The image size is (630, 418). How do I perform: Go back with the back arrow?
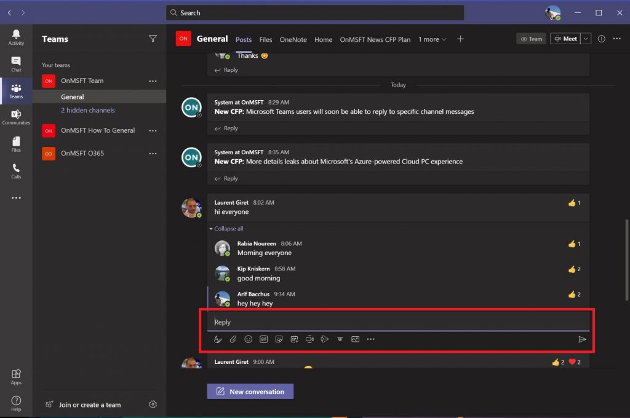[10, 13]
